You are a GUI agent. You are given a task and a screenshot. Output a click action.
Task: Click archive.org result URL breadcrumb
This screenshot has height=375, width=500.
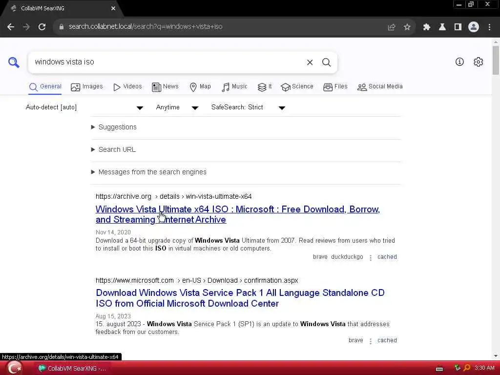[173, 196]
